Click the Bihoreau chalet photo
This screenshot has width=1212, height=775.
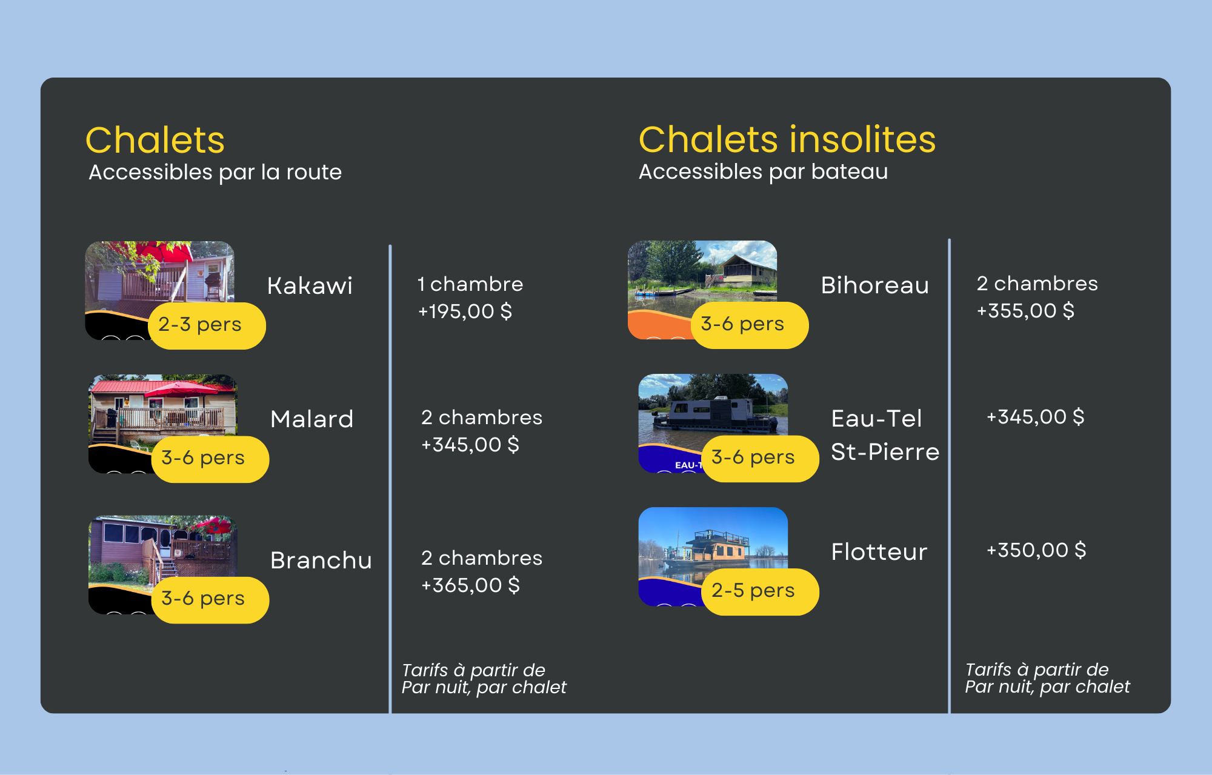[x=702, y=271]
